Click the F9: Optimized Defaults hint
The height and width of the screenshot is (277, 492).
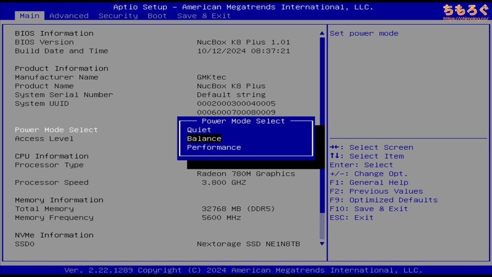tap(384, 200)
